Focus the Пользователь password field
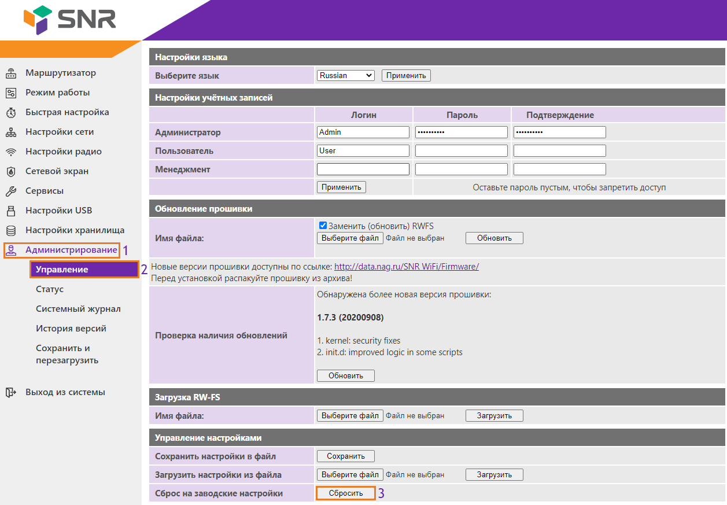This screenshot has width=727, height=505. [461, 151]
